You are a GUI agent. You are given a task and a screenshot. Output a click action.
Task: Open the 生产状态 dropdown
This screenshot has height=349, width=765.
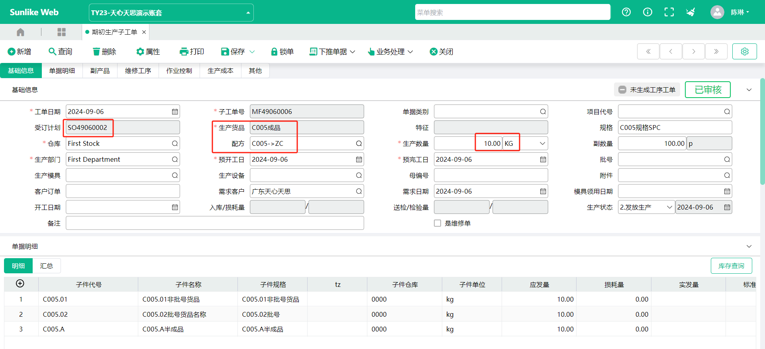(669, 207)
